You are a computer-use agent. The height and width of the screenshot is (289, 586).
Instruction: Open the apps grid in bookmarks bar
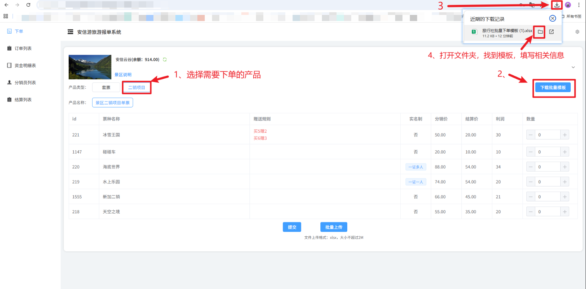(6, 16)
